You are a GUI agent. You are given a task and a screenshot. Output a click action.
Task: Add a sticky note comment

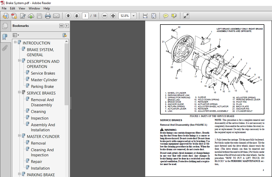coord(166,16)
